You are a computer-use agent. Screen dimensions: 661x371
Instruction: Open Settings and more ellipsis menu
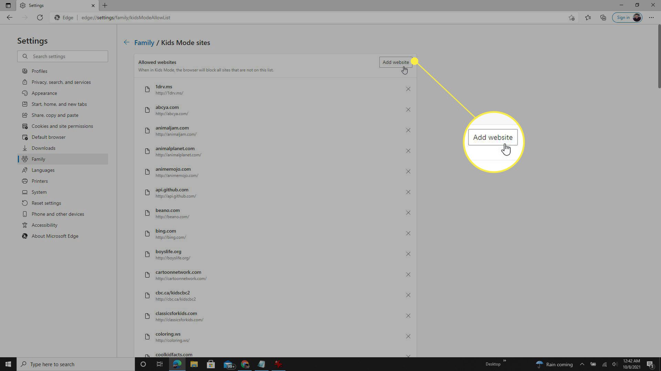tap(651, 18)
